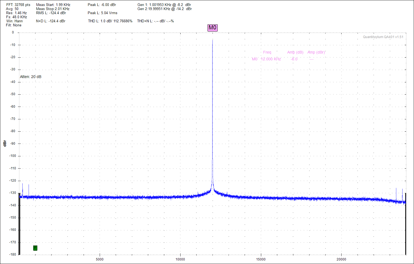Click the '5000' x-axis tick label
414x264 pixels.
coord(100,259)
